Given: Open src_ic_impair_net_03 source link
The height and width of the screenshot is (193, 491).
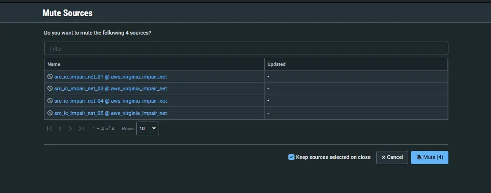Looking at the screenshot, I should click(x=110, y=88).
